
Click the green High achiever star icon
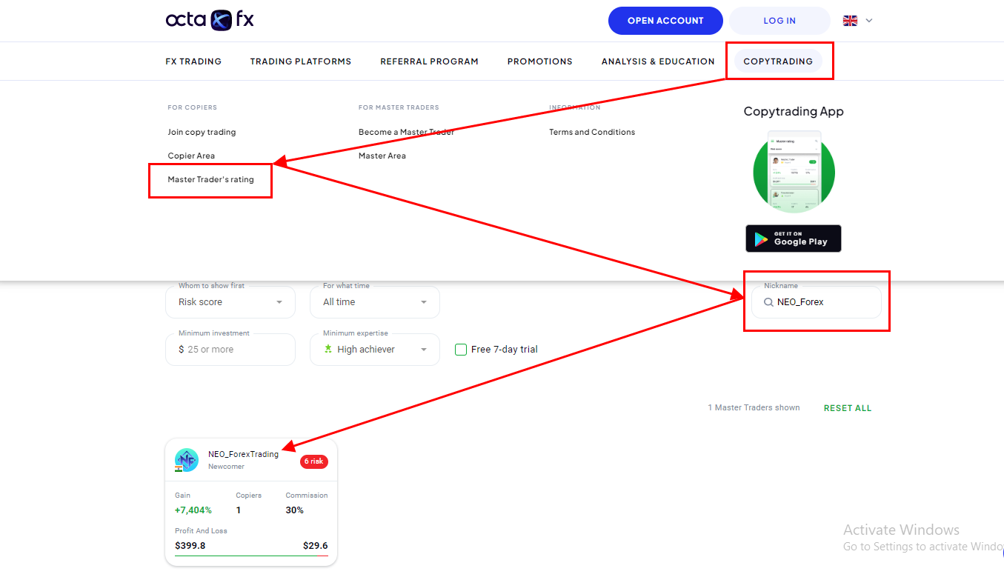tap(328, 350)
